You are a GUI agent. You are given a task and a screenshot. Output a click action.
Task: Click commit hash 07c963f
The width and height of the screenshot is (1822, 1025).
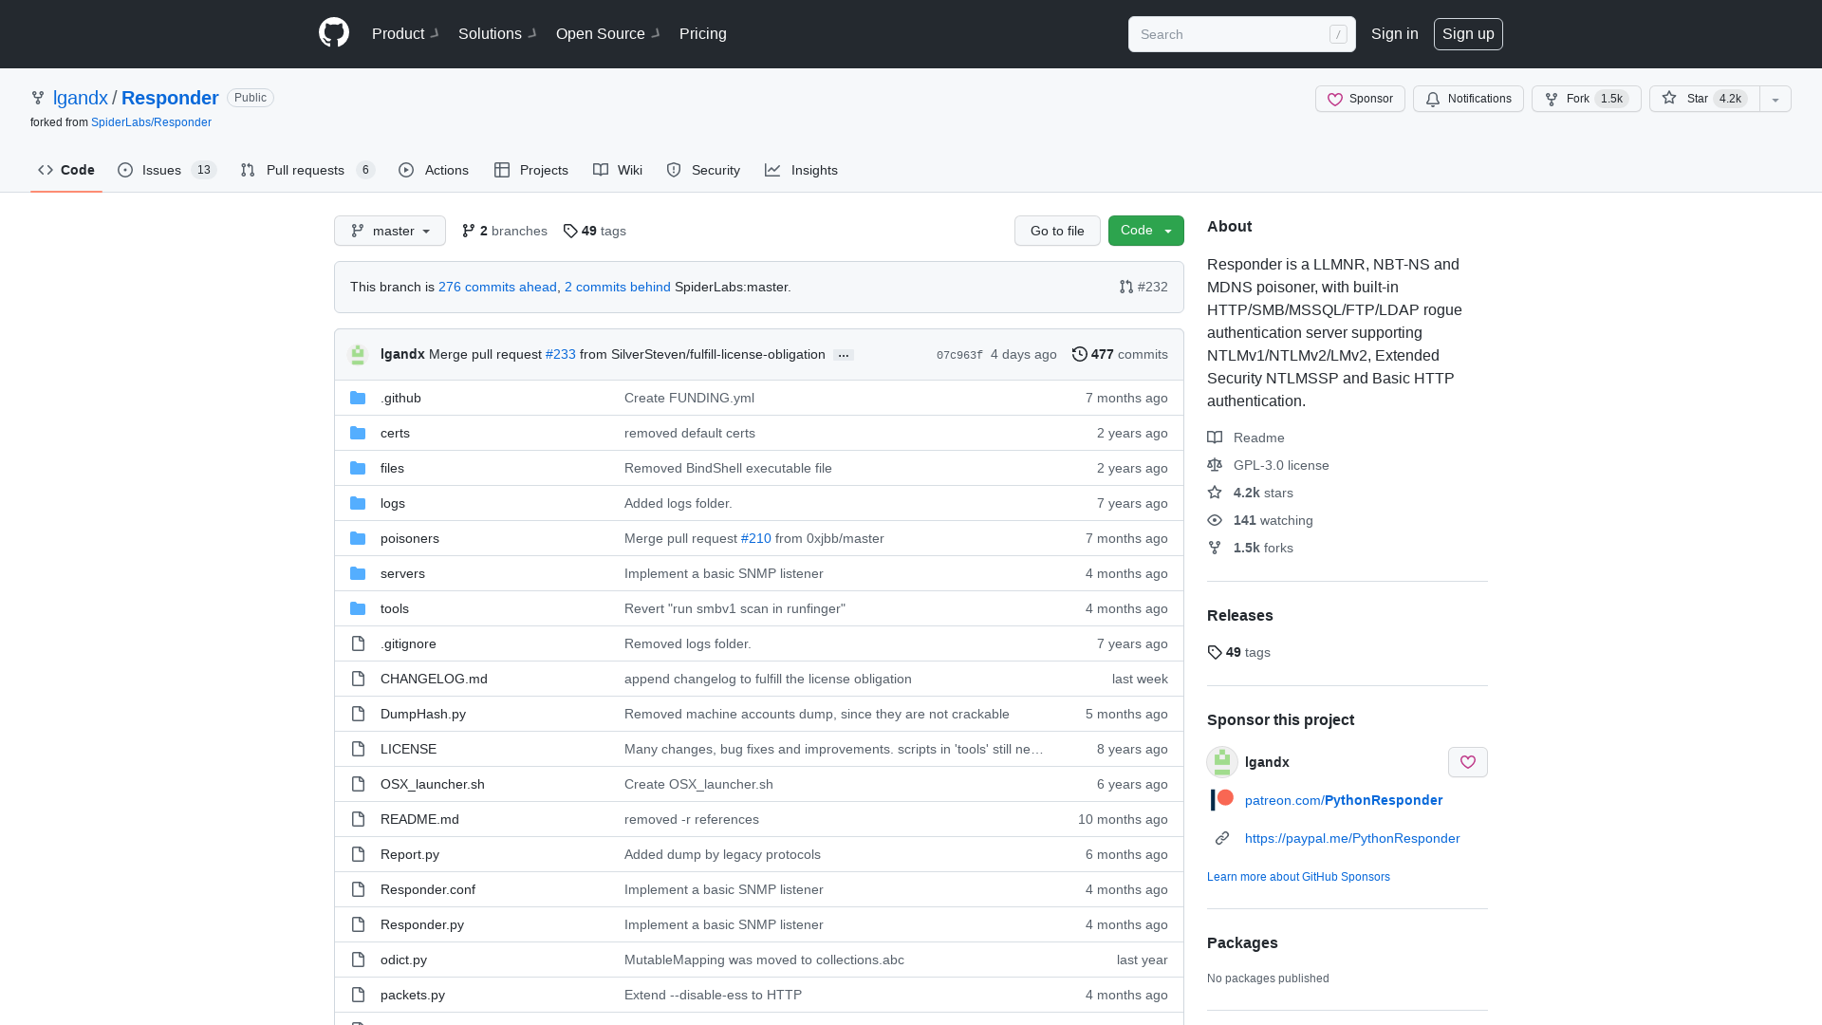click(x=959, y=355)
